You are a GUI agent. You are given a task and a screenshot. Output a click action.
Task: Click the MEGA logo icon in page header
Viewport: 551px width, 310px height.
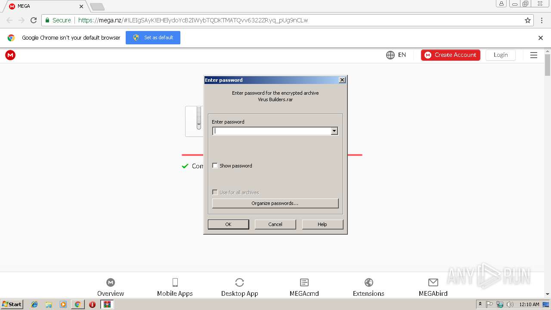[x=10, y=55]
